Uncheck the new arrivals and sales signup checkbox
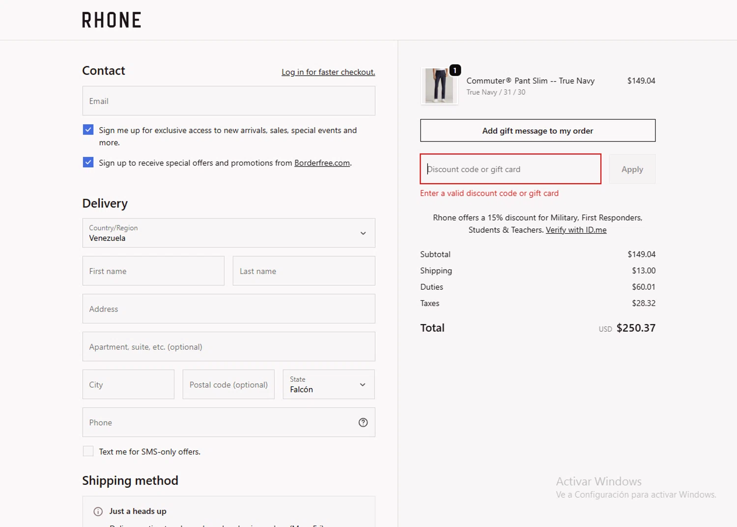Screen dimensions: 737x527 pos(88,130)
